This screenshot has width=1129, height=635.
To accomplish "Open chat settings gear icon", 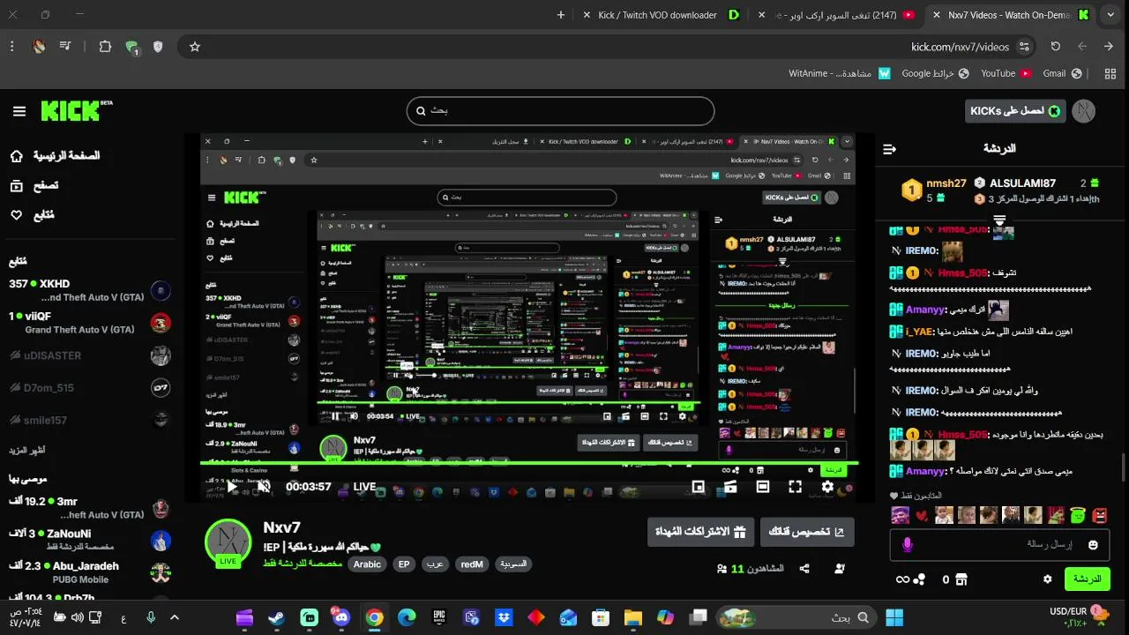I will pyautogui.click(x=1047, y=579).
